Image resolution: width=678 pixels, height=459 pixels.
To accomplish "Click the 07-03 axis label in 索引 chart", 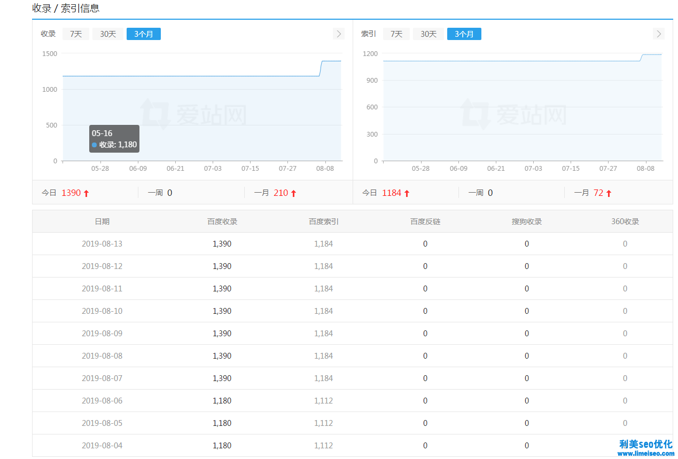I will coord(533,169).
